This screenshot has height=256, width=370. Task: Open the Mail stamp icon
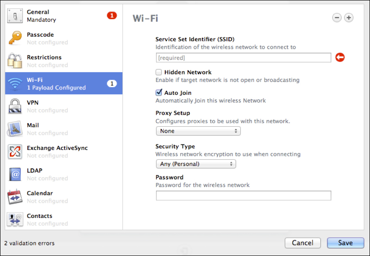(15, 129)
